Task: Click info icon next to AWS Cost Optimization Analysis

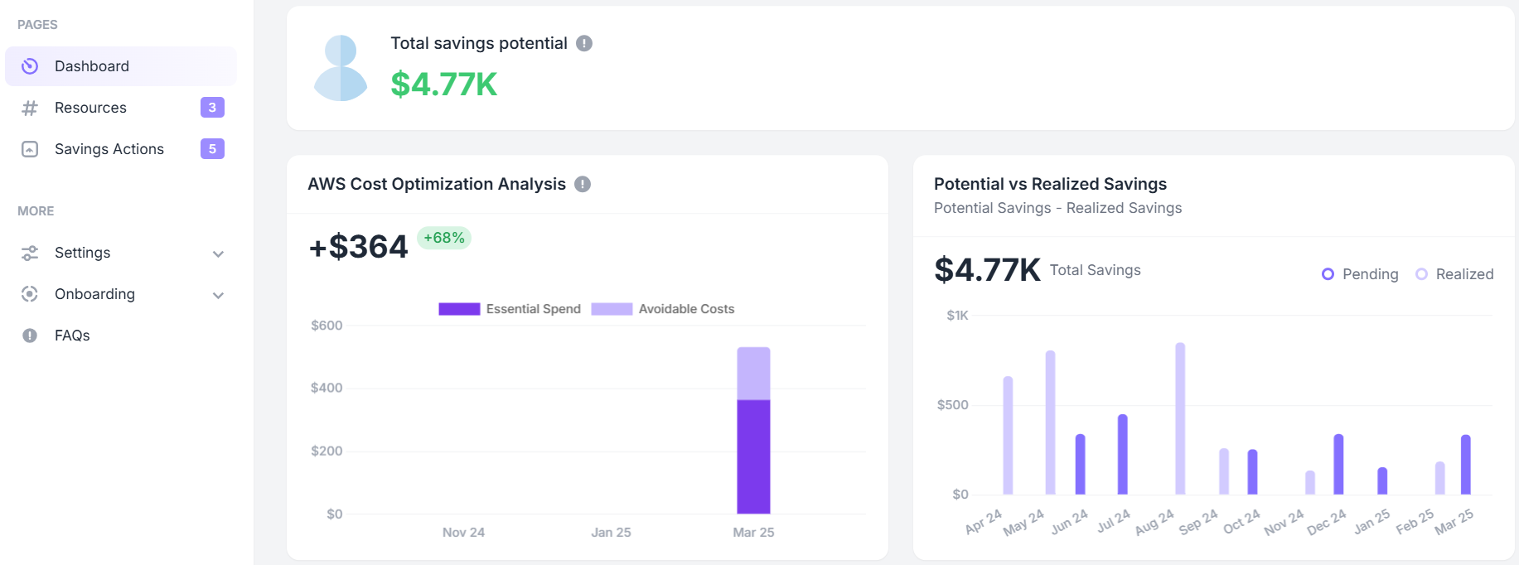Action: tap(583, 184)
